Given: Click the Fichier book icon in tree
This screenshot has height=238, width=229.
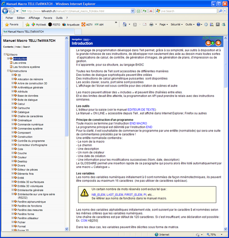Looking at the screenshot, I should [15, 222].
